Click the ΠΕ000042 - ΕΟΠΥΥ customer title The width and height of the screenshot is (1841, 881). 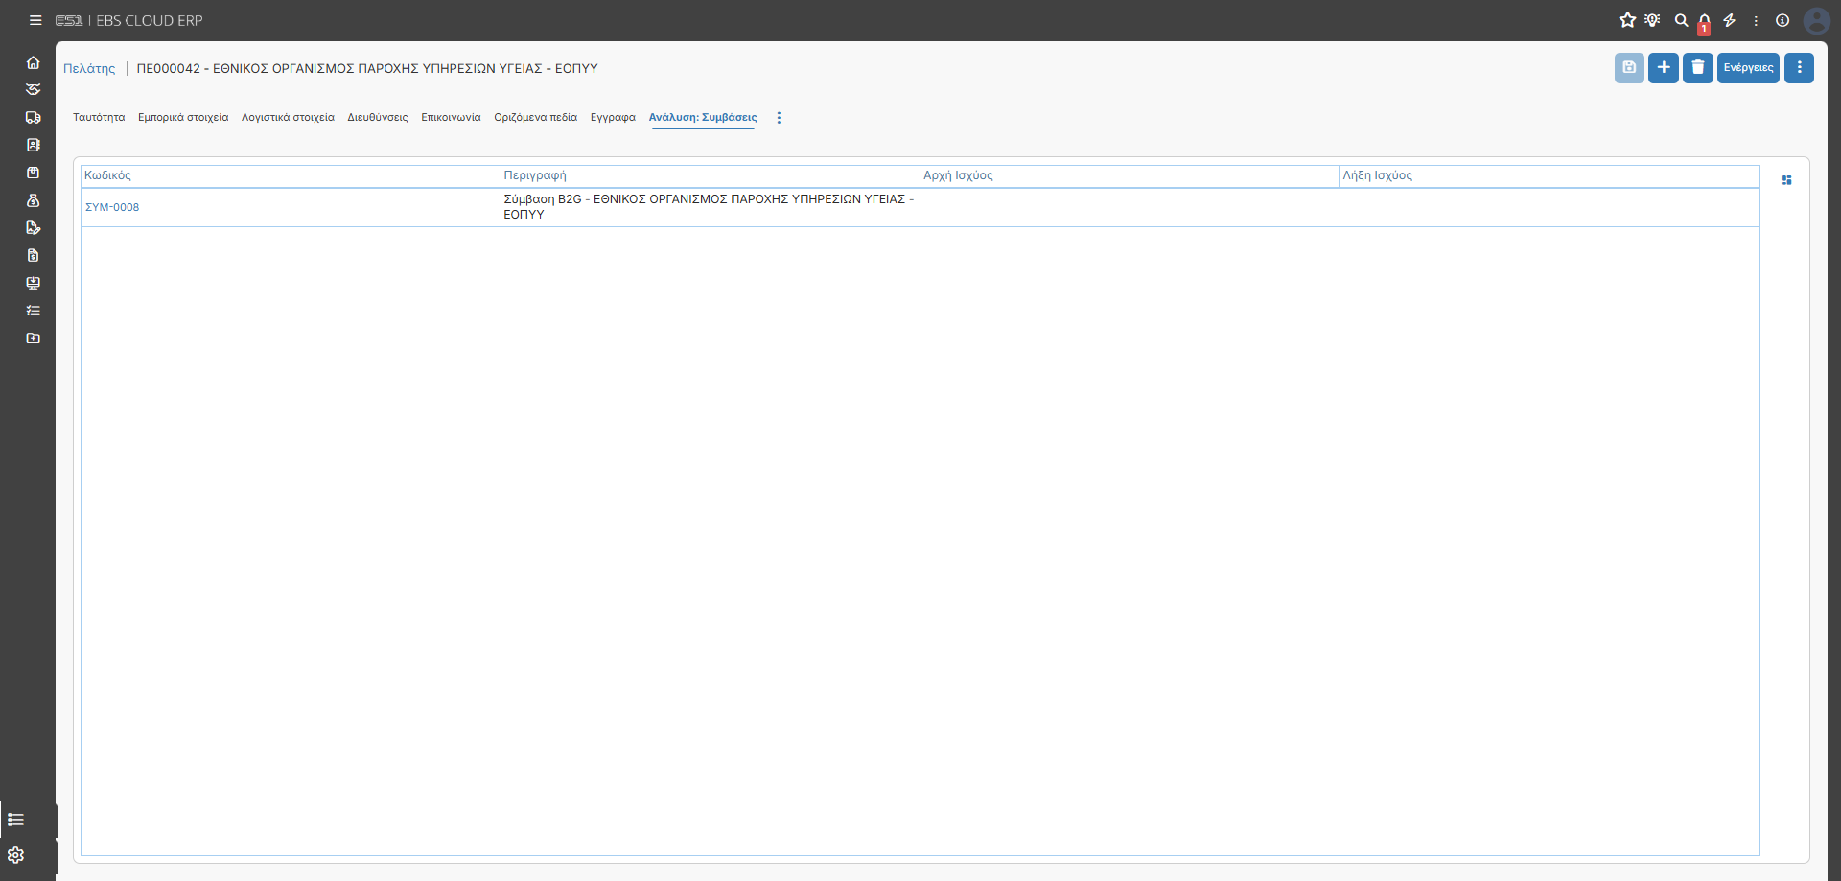pos(367,69)
